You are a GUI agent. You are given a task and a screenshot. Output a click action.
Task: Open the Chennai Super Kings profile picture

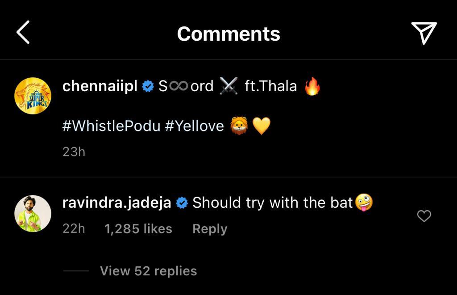tap(33, 96)
